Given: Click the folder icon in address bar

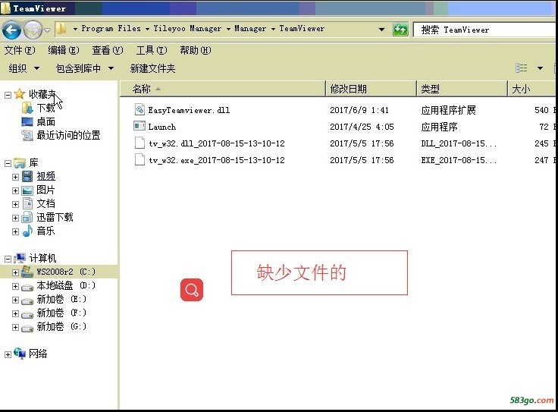Looking at the screenshot, I should [x=61, y=29].
